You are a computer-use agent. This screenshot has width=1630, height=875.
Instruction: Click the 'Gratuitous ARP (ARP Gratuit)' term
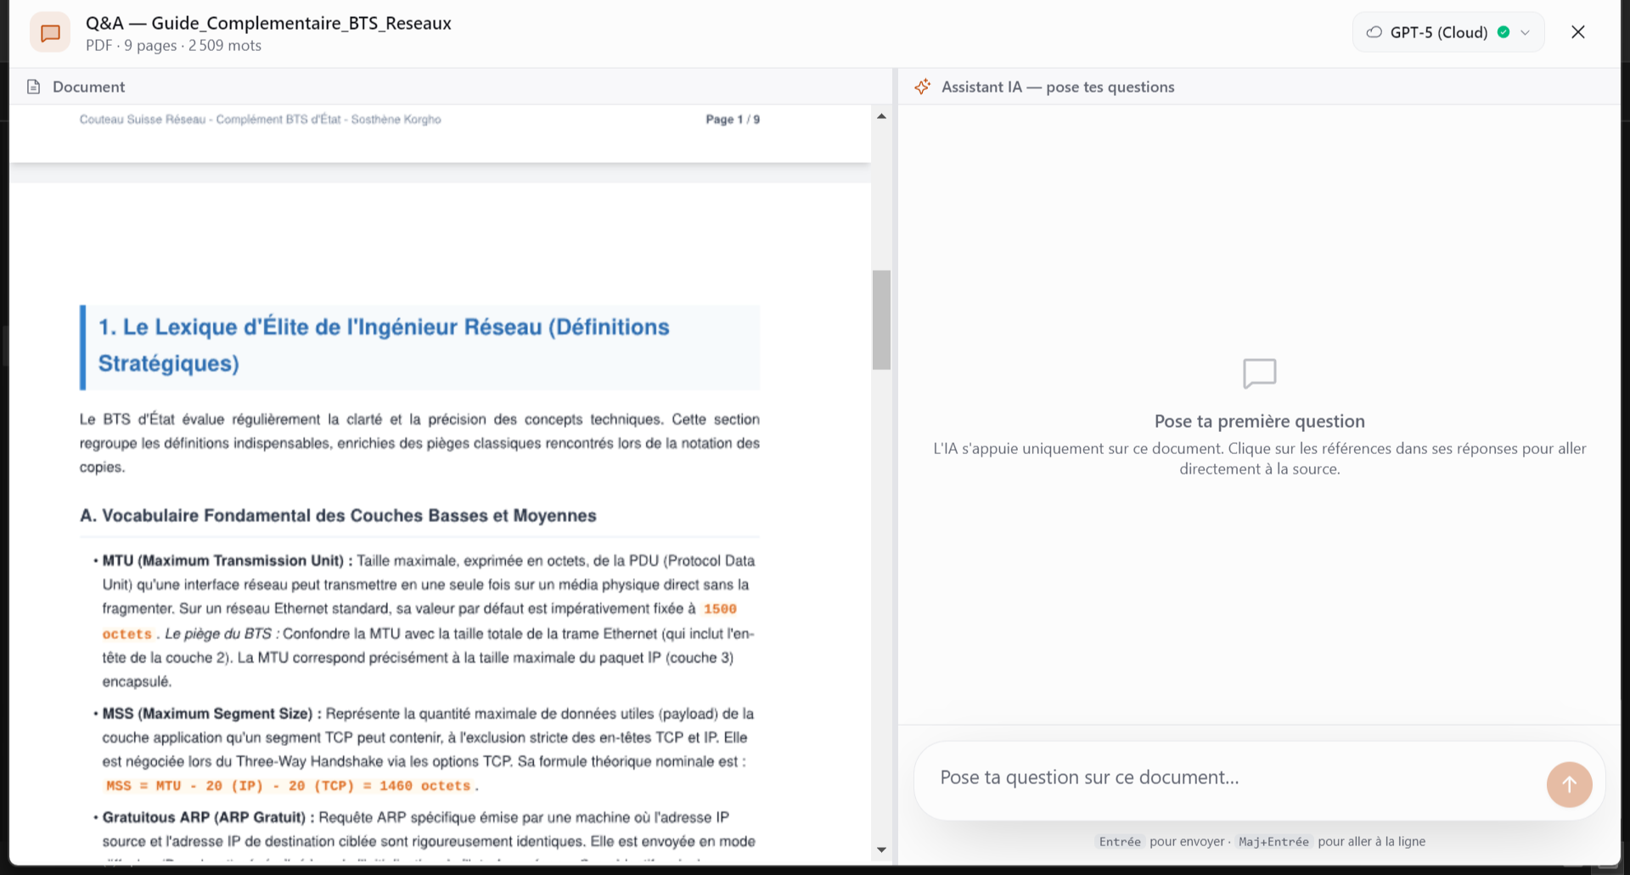(x=209, y=817)
